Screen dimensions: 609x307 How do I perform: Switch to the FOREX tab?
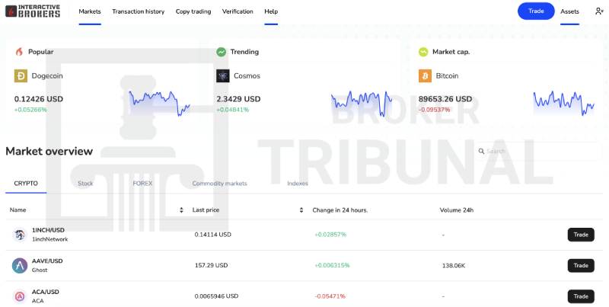[142, 184]
